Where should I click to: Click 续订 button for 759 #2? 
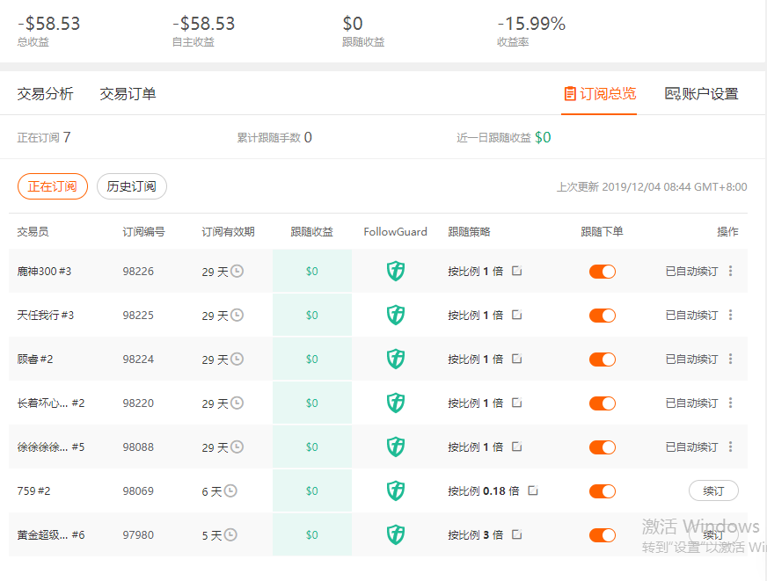coord(713,490)
